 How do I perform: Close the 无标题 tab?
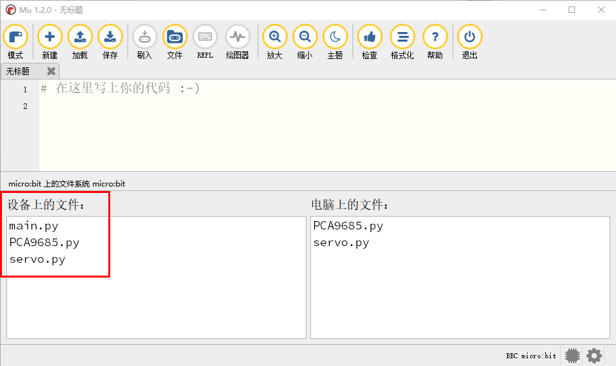click(51, 71)
